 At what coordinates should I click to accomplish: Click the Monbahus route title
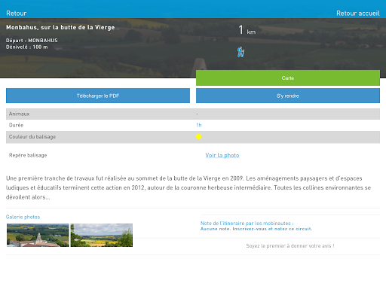click(x=60, y=27)
